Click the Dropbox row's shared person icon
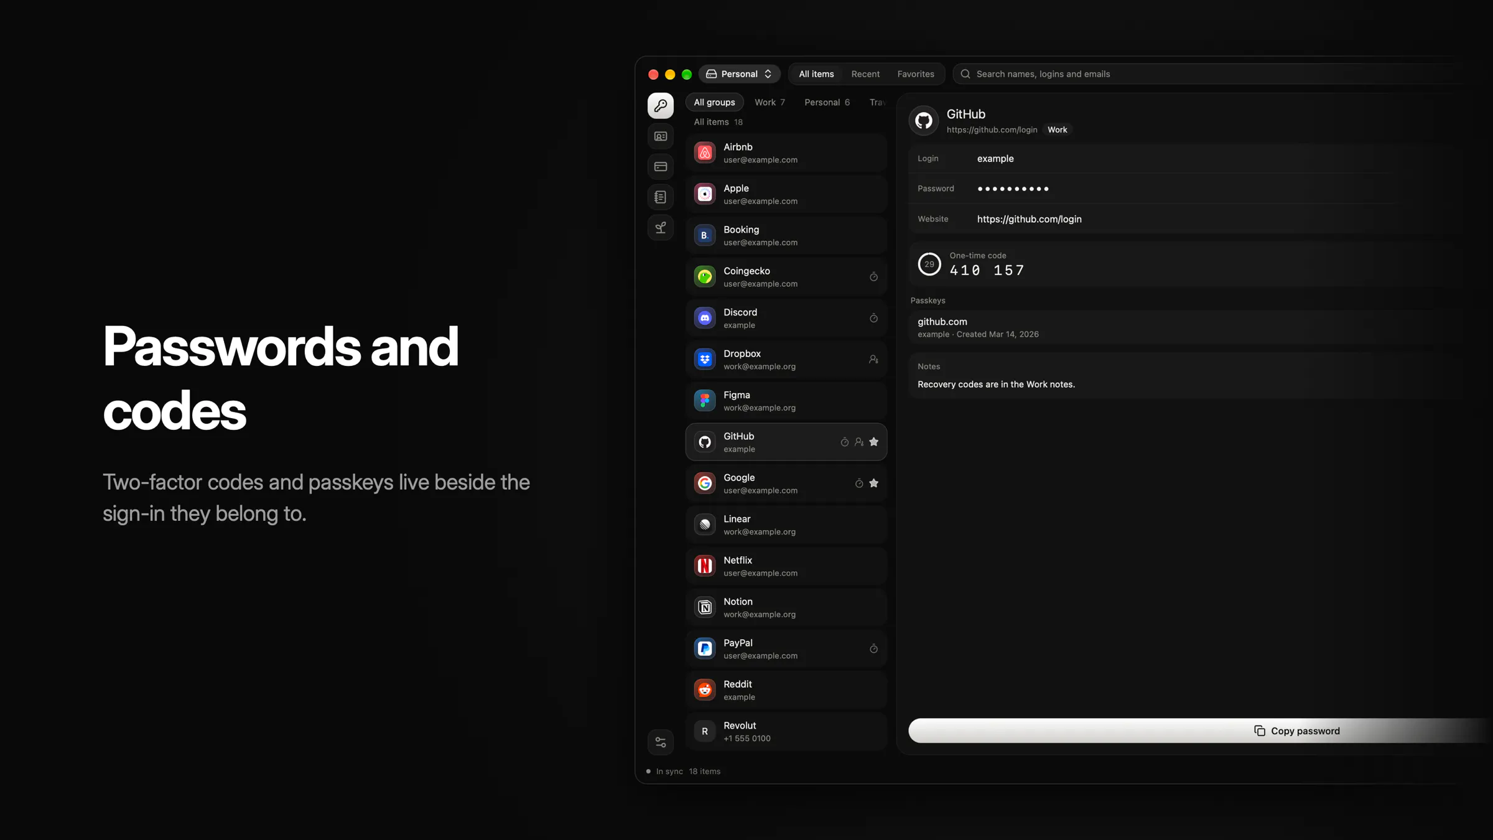The height and width of the screenshot is (840, 1493). pos(873,360)
